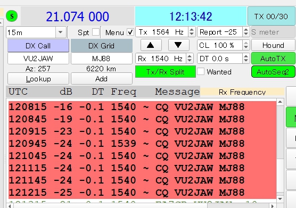
Task: Click the Tx 1564 Hz field
Action: (x=162, y=32)
